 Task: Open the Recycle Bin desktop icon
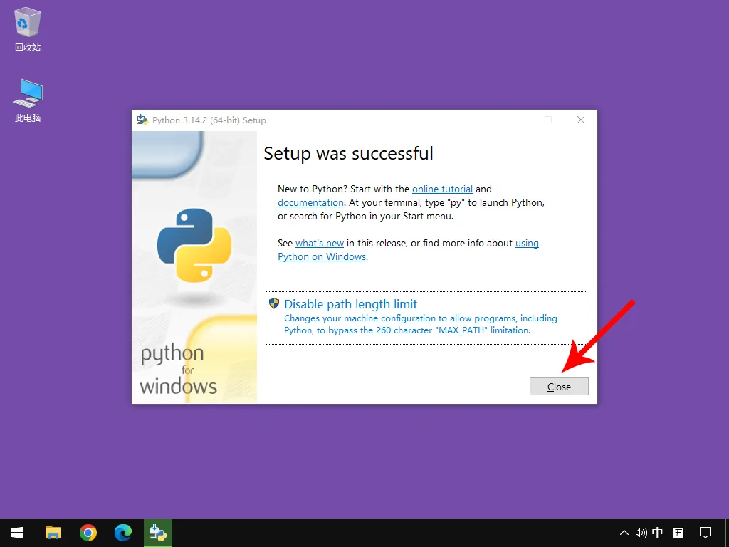[28, 24]
